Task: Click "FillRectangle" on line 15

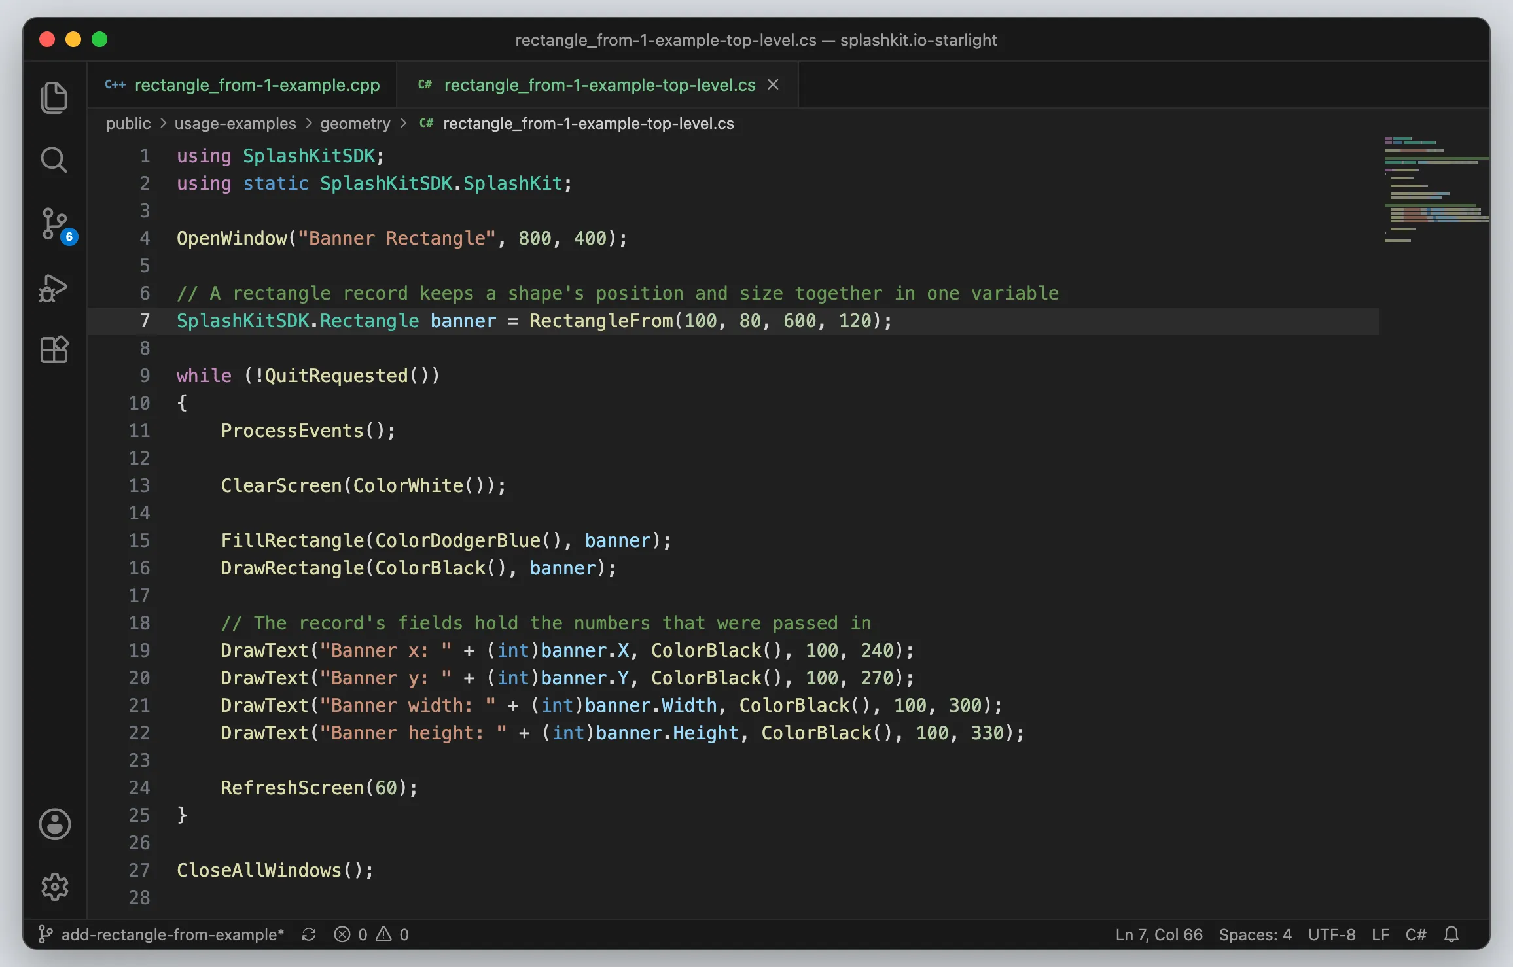Action: pos(292,540)
